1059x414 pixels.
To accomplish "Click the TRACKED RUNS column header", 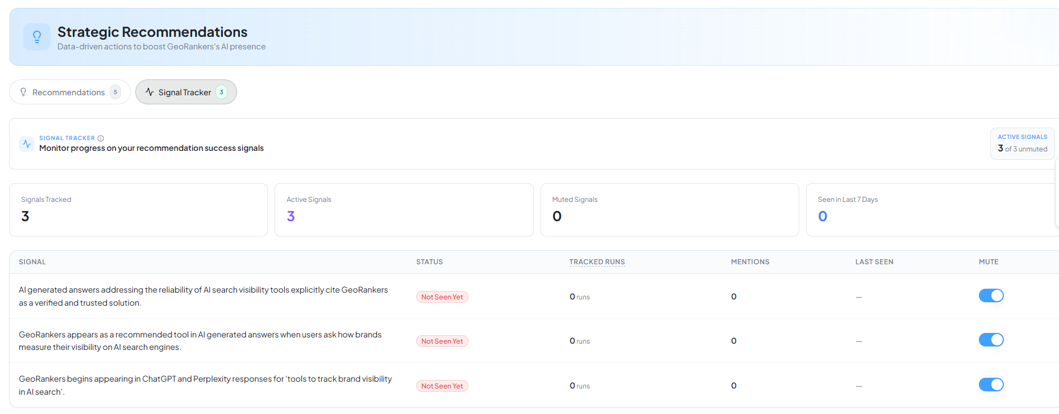I will tap(597, 262).
